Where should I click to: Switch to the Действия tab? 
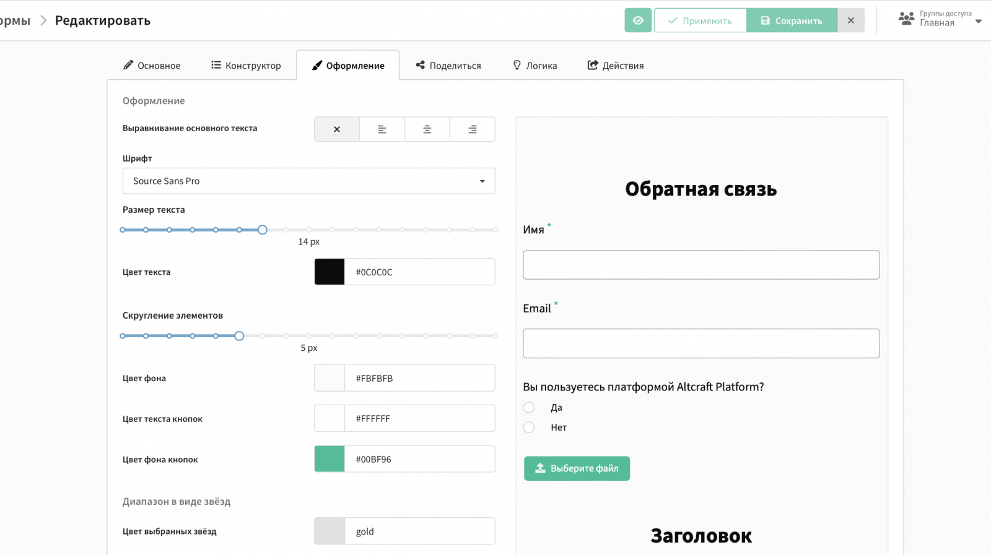[x=616, y=66]
